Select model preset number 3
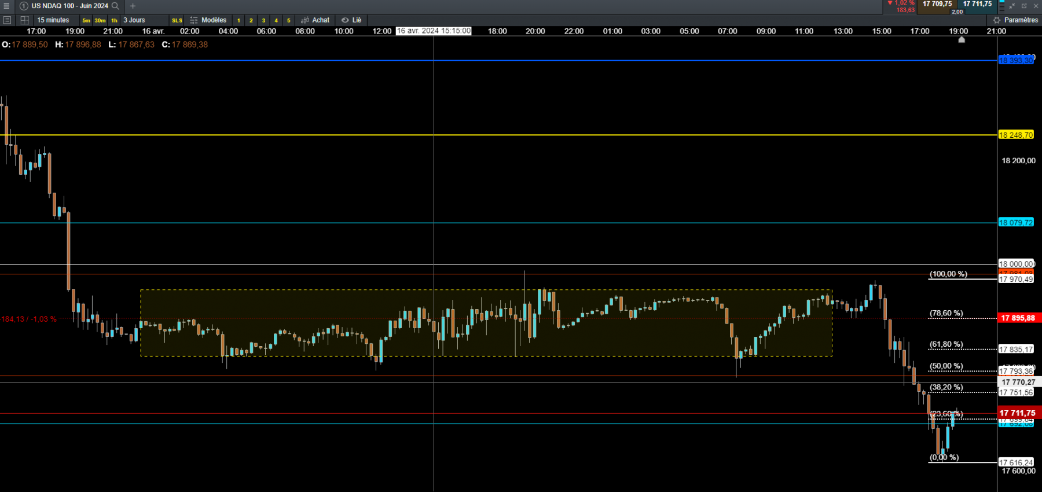This screenshot has height=492, width=1042. [x=263, y=20]
